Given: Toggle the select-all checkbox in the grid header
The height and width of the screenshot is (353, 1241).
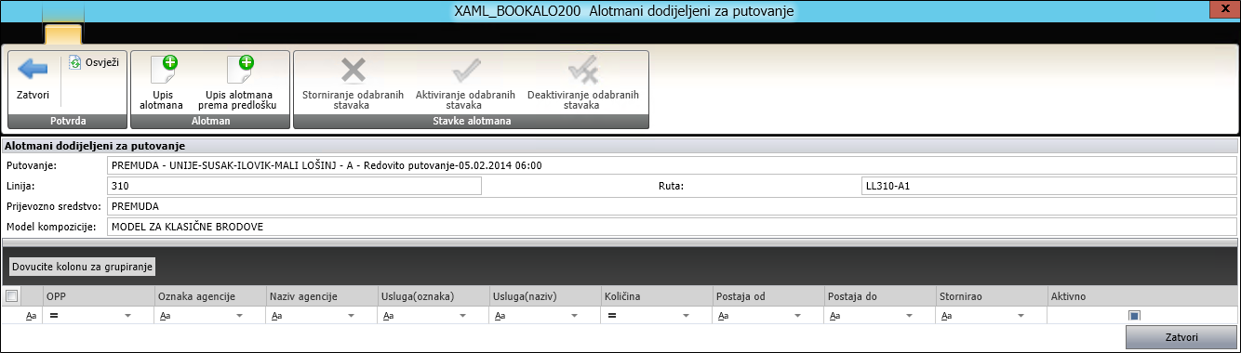Looking at the screenshot, I should point(11,296).
